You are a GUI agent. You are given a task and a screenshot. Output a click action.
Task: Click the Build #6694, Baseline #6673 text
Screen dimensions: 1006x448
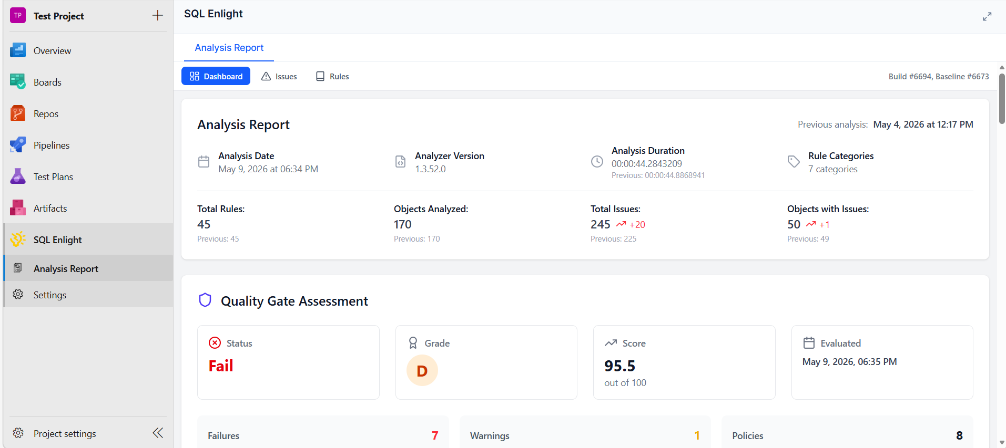click(939, 76)
